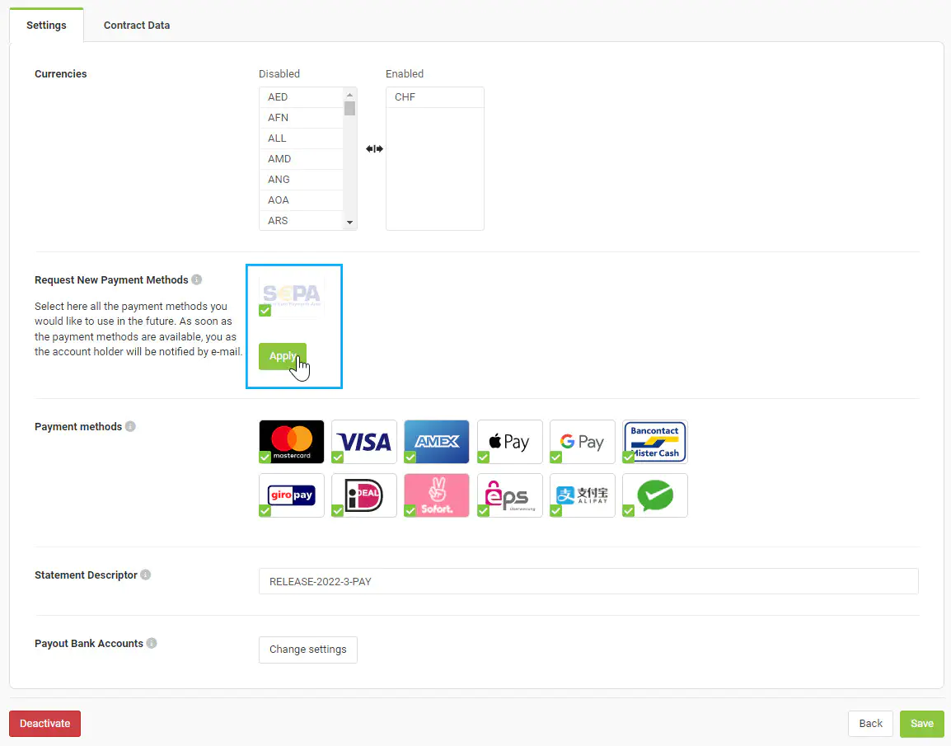Screen dimensions: 951x746
Task: Select the Bancontact Mister Cash icon
Action: click(x=655, y=441)
